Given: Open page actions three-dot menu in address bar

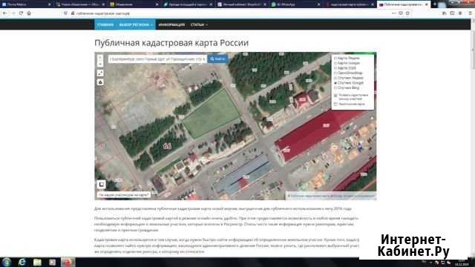Looking at the screenshot, I should [393, 13].
